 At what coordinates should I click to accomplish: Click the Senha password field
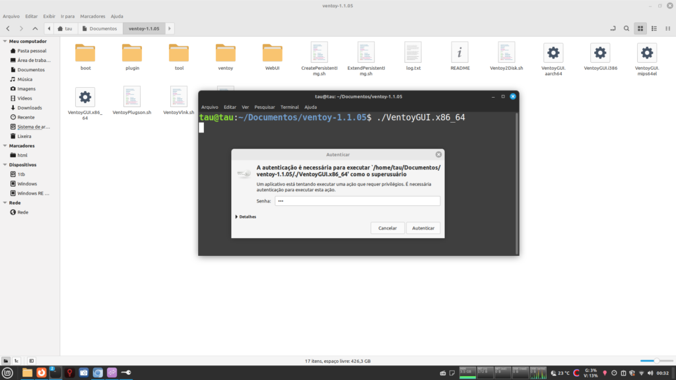[356, 201]
